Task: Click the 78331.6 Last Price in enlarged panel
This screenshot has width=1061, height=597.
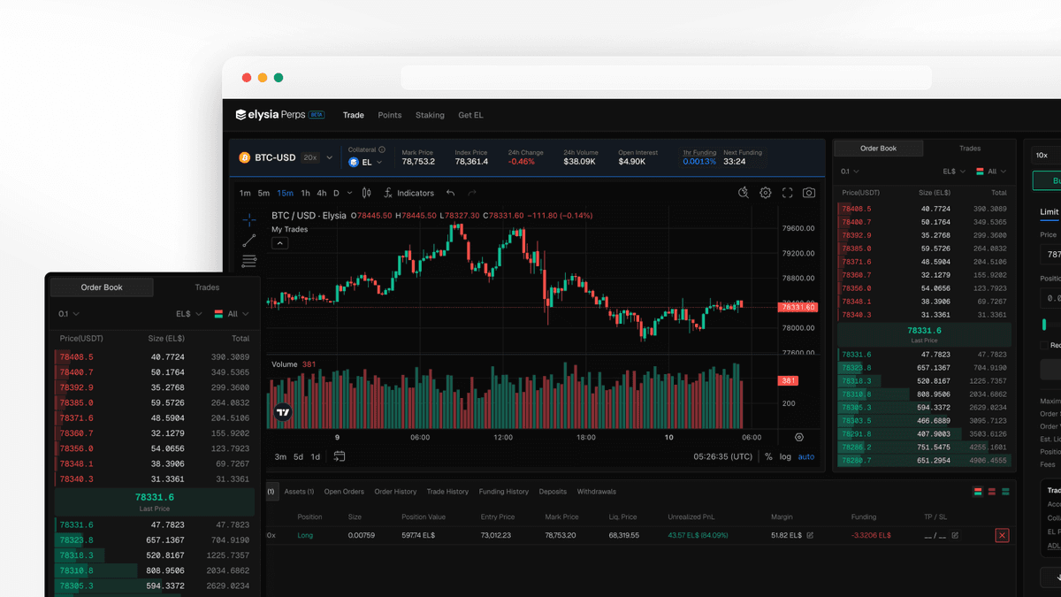Action: tap(155, 501)
